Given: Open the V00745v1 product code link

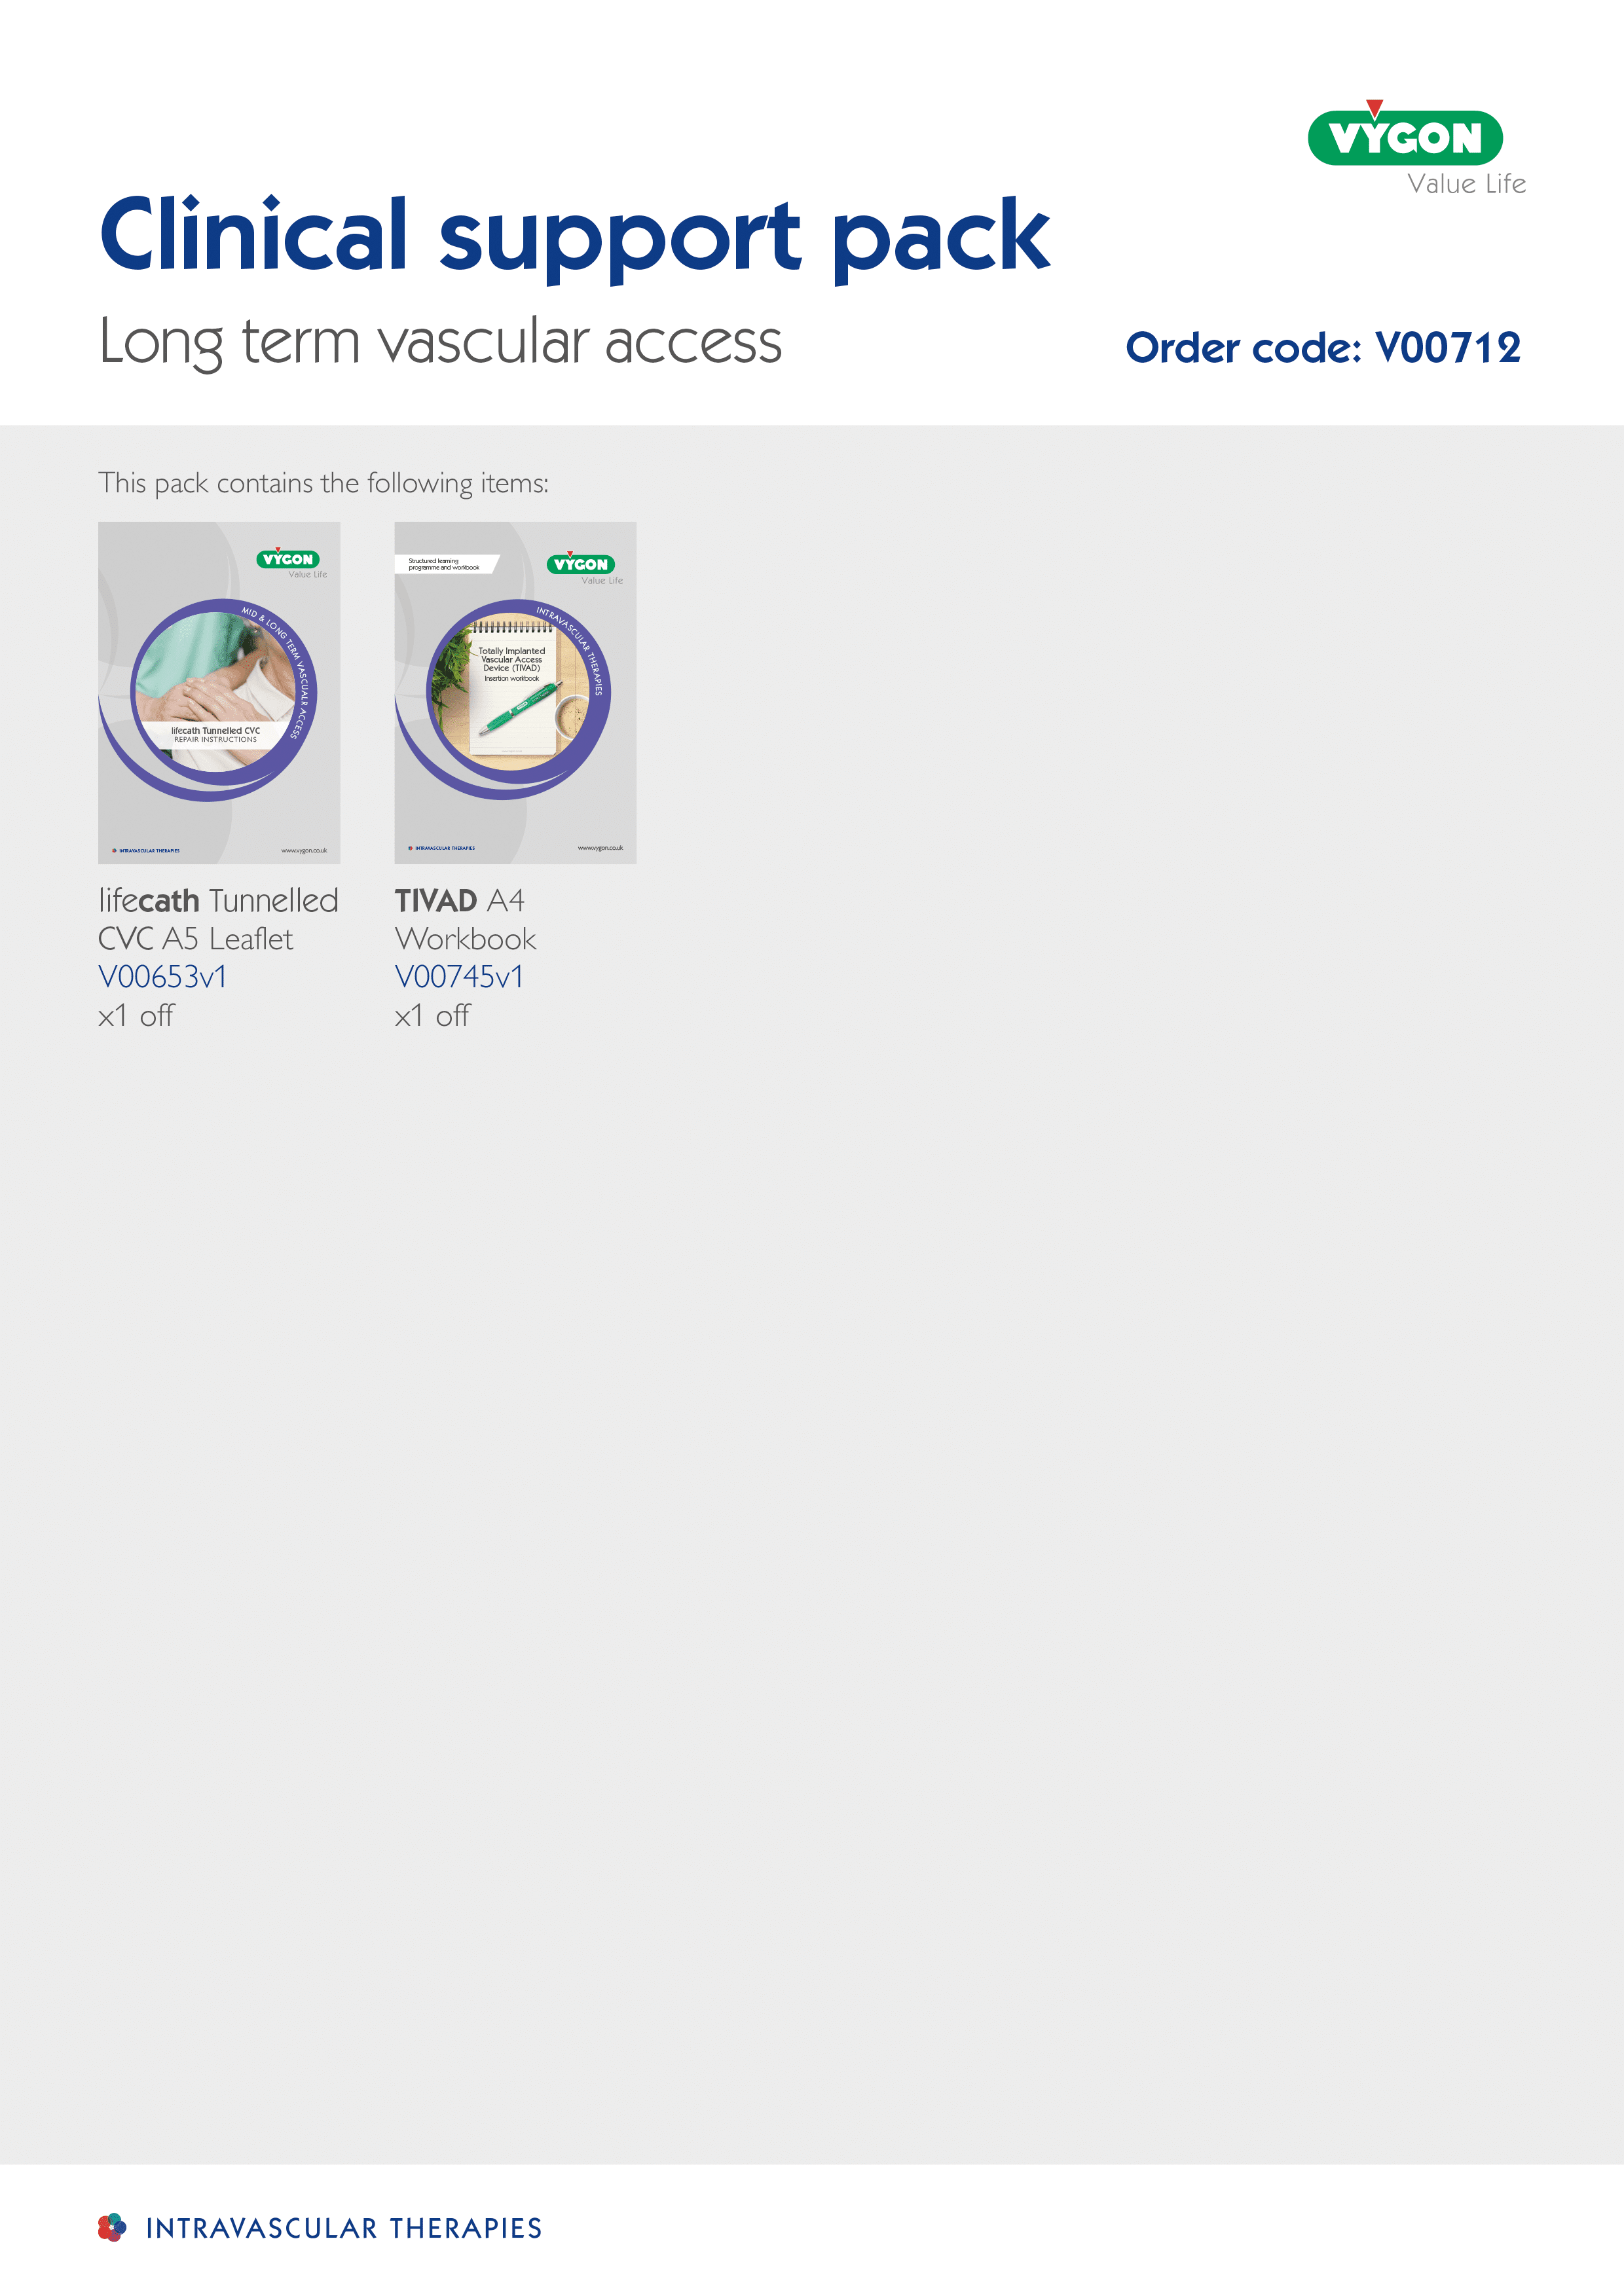Looking at the screenshot, I should [459, 977].
